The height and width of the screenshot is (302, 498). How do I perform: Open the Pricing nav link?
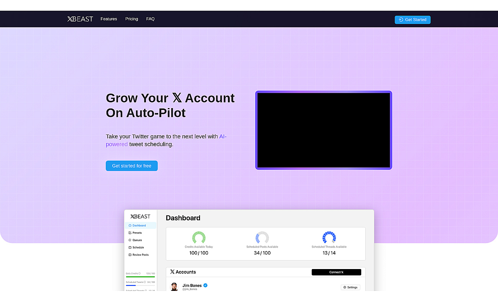pos(131,19)
